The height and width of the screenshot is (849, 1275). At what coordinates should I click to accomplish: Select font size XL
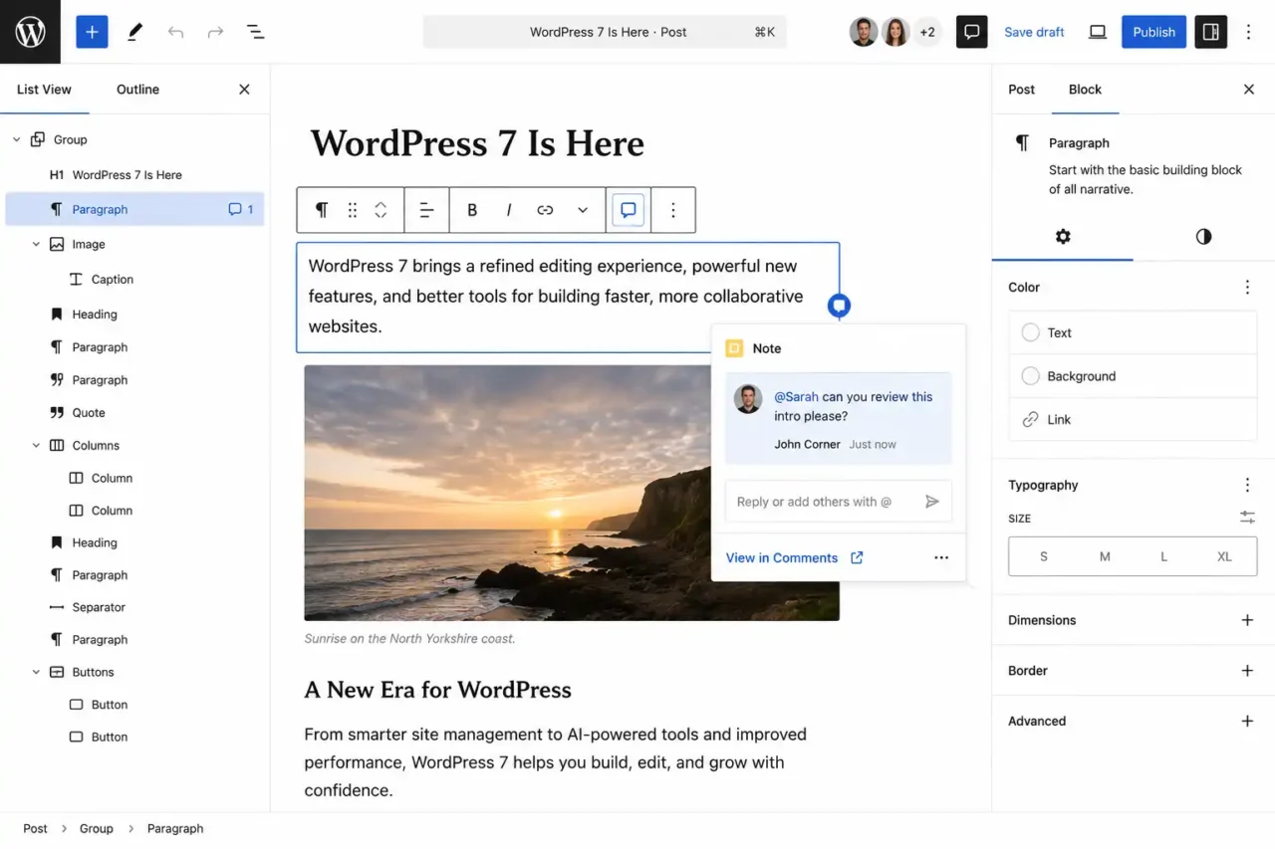tap(1224, 556)
